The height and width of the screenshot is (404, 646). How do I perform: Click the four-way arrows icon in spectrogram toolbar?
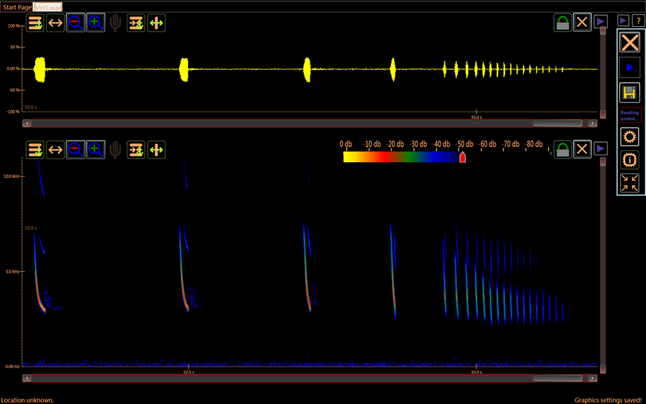[156, 150]
